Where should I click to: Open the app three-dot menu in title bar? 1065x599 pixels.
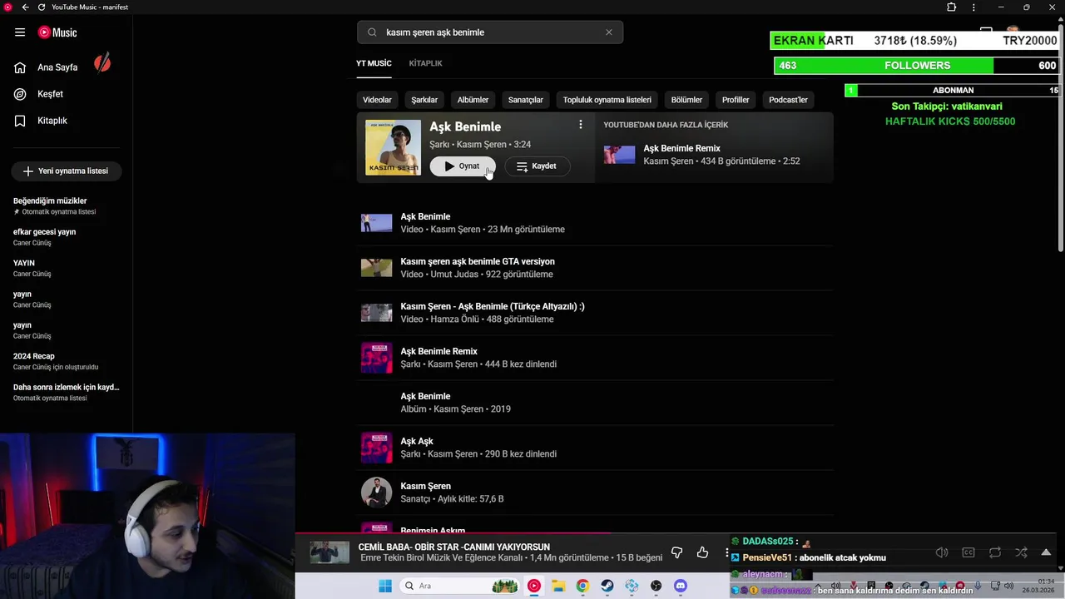pos(973,7)
